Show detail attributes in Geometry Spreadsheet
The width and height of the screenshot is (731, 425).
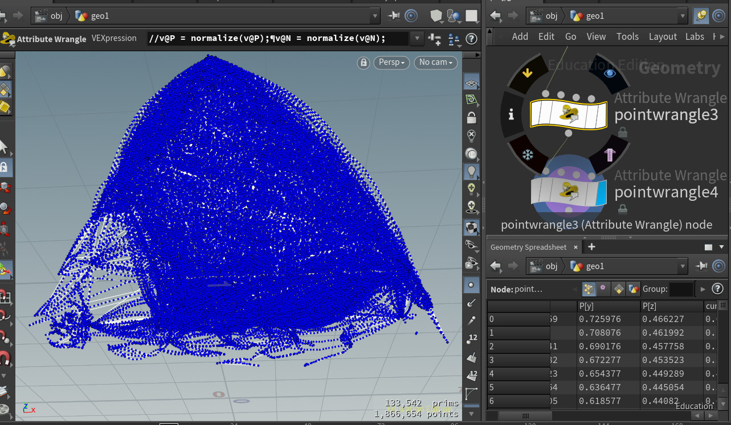633,289
